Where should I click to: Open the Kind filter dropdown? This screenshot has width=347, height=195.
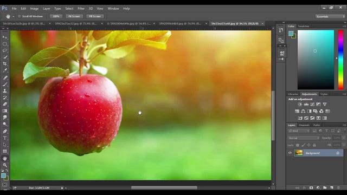(x=299, y=131)
